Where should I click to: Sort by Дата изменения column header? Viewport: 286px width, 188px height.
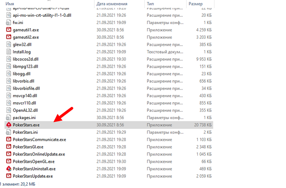[112, 4]
